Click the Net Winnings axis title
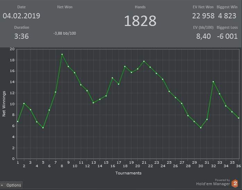 coord(4,104)
